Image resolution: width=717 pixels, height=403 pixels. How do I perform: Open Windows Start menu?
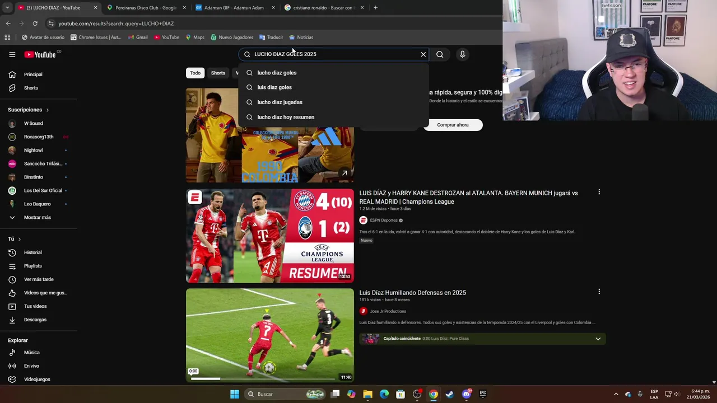click(x=235, y=394)
